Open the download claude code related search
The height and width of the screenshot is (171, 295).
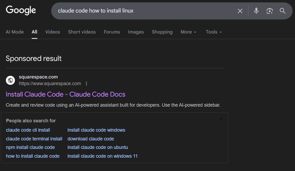(x=91, y=139)
